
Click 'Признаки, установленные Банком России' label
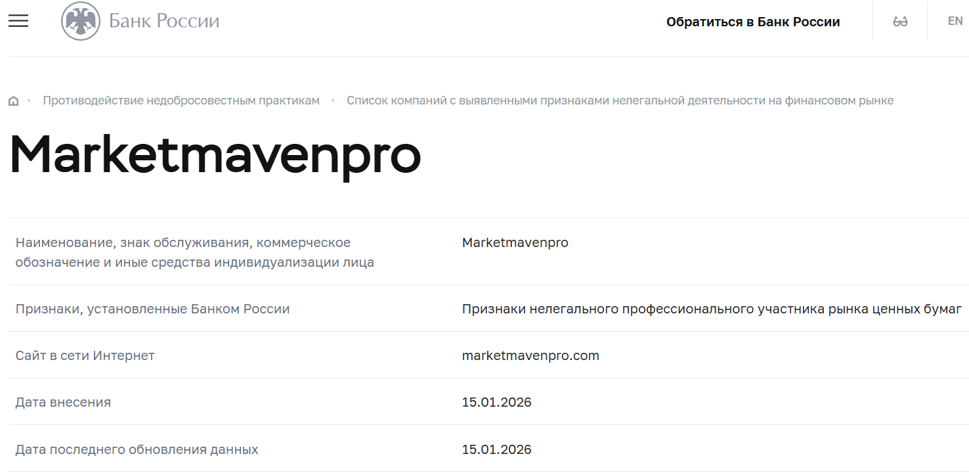[152, 308]
